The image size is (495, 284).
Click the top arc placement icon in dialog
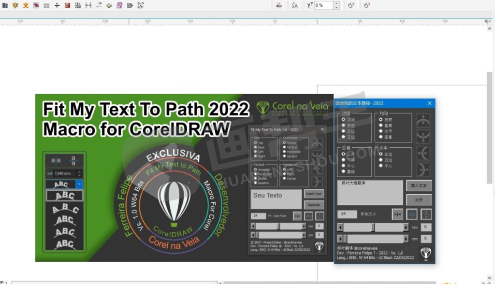423,121
